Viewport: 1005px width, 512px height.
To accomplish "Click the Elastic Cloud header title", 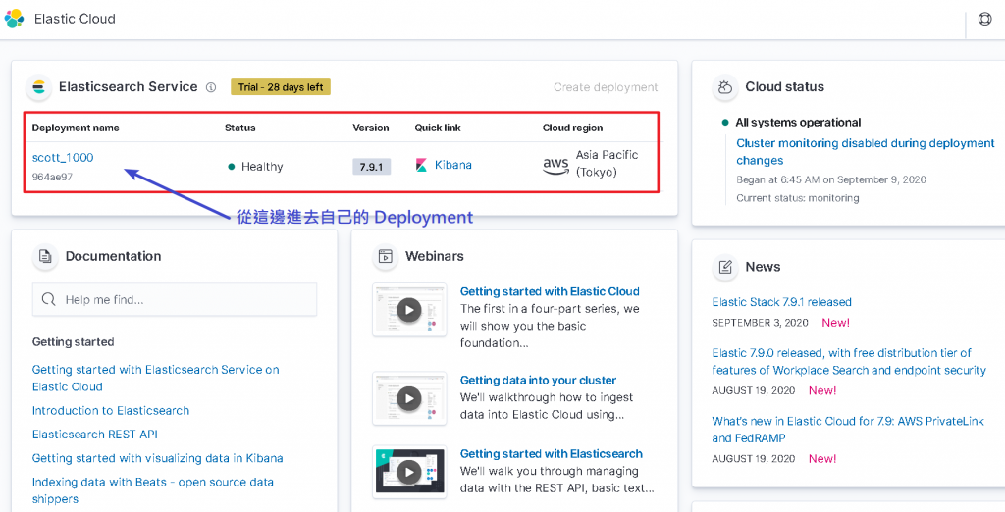I will (75, 19).
